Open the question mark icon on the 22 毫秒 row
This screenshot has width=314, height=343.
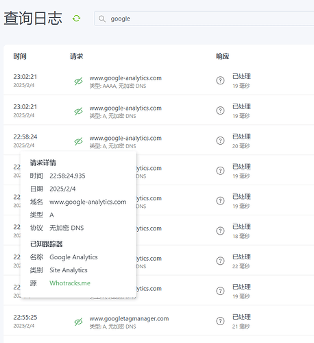[220, 261]
